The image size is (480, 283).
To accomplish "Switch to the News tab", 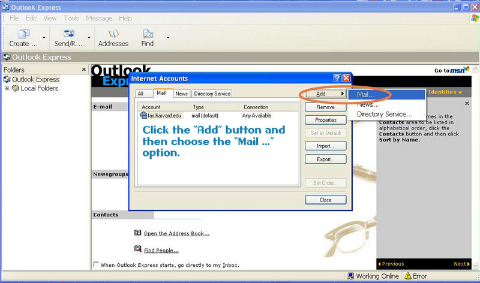I will [181, 94].
